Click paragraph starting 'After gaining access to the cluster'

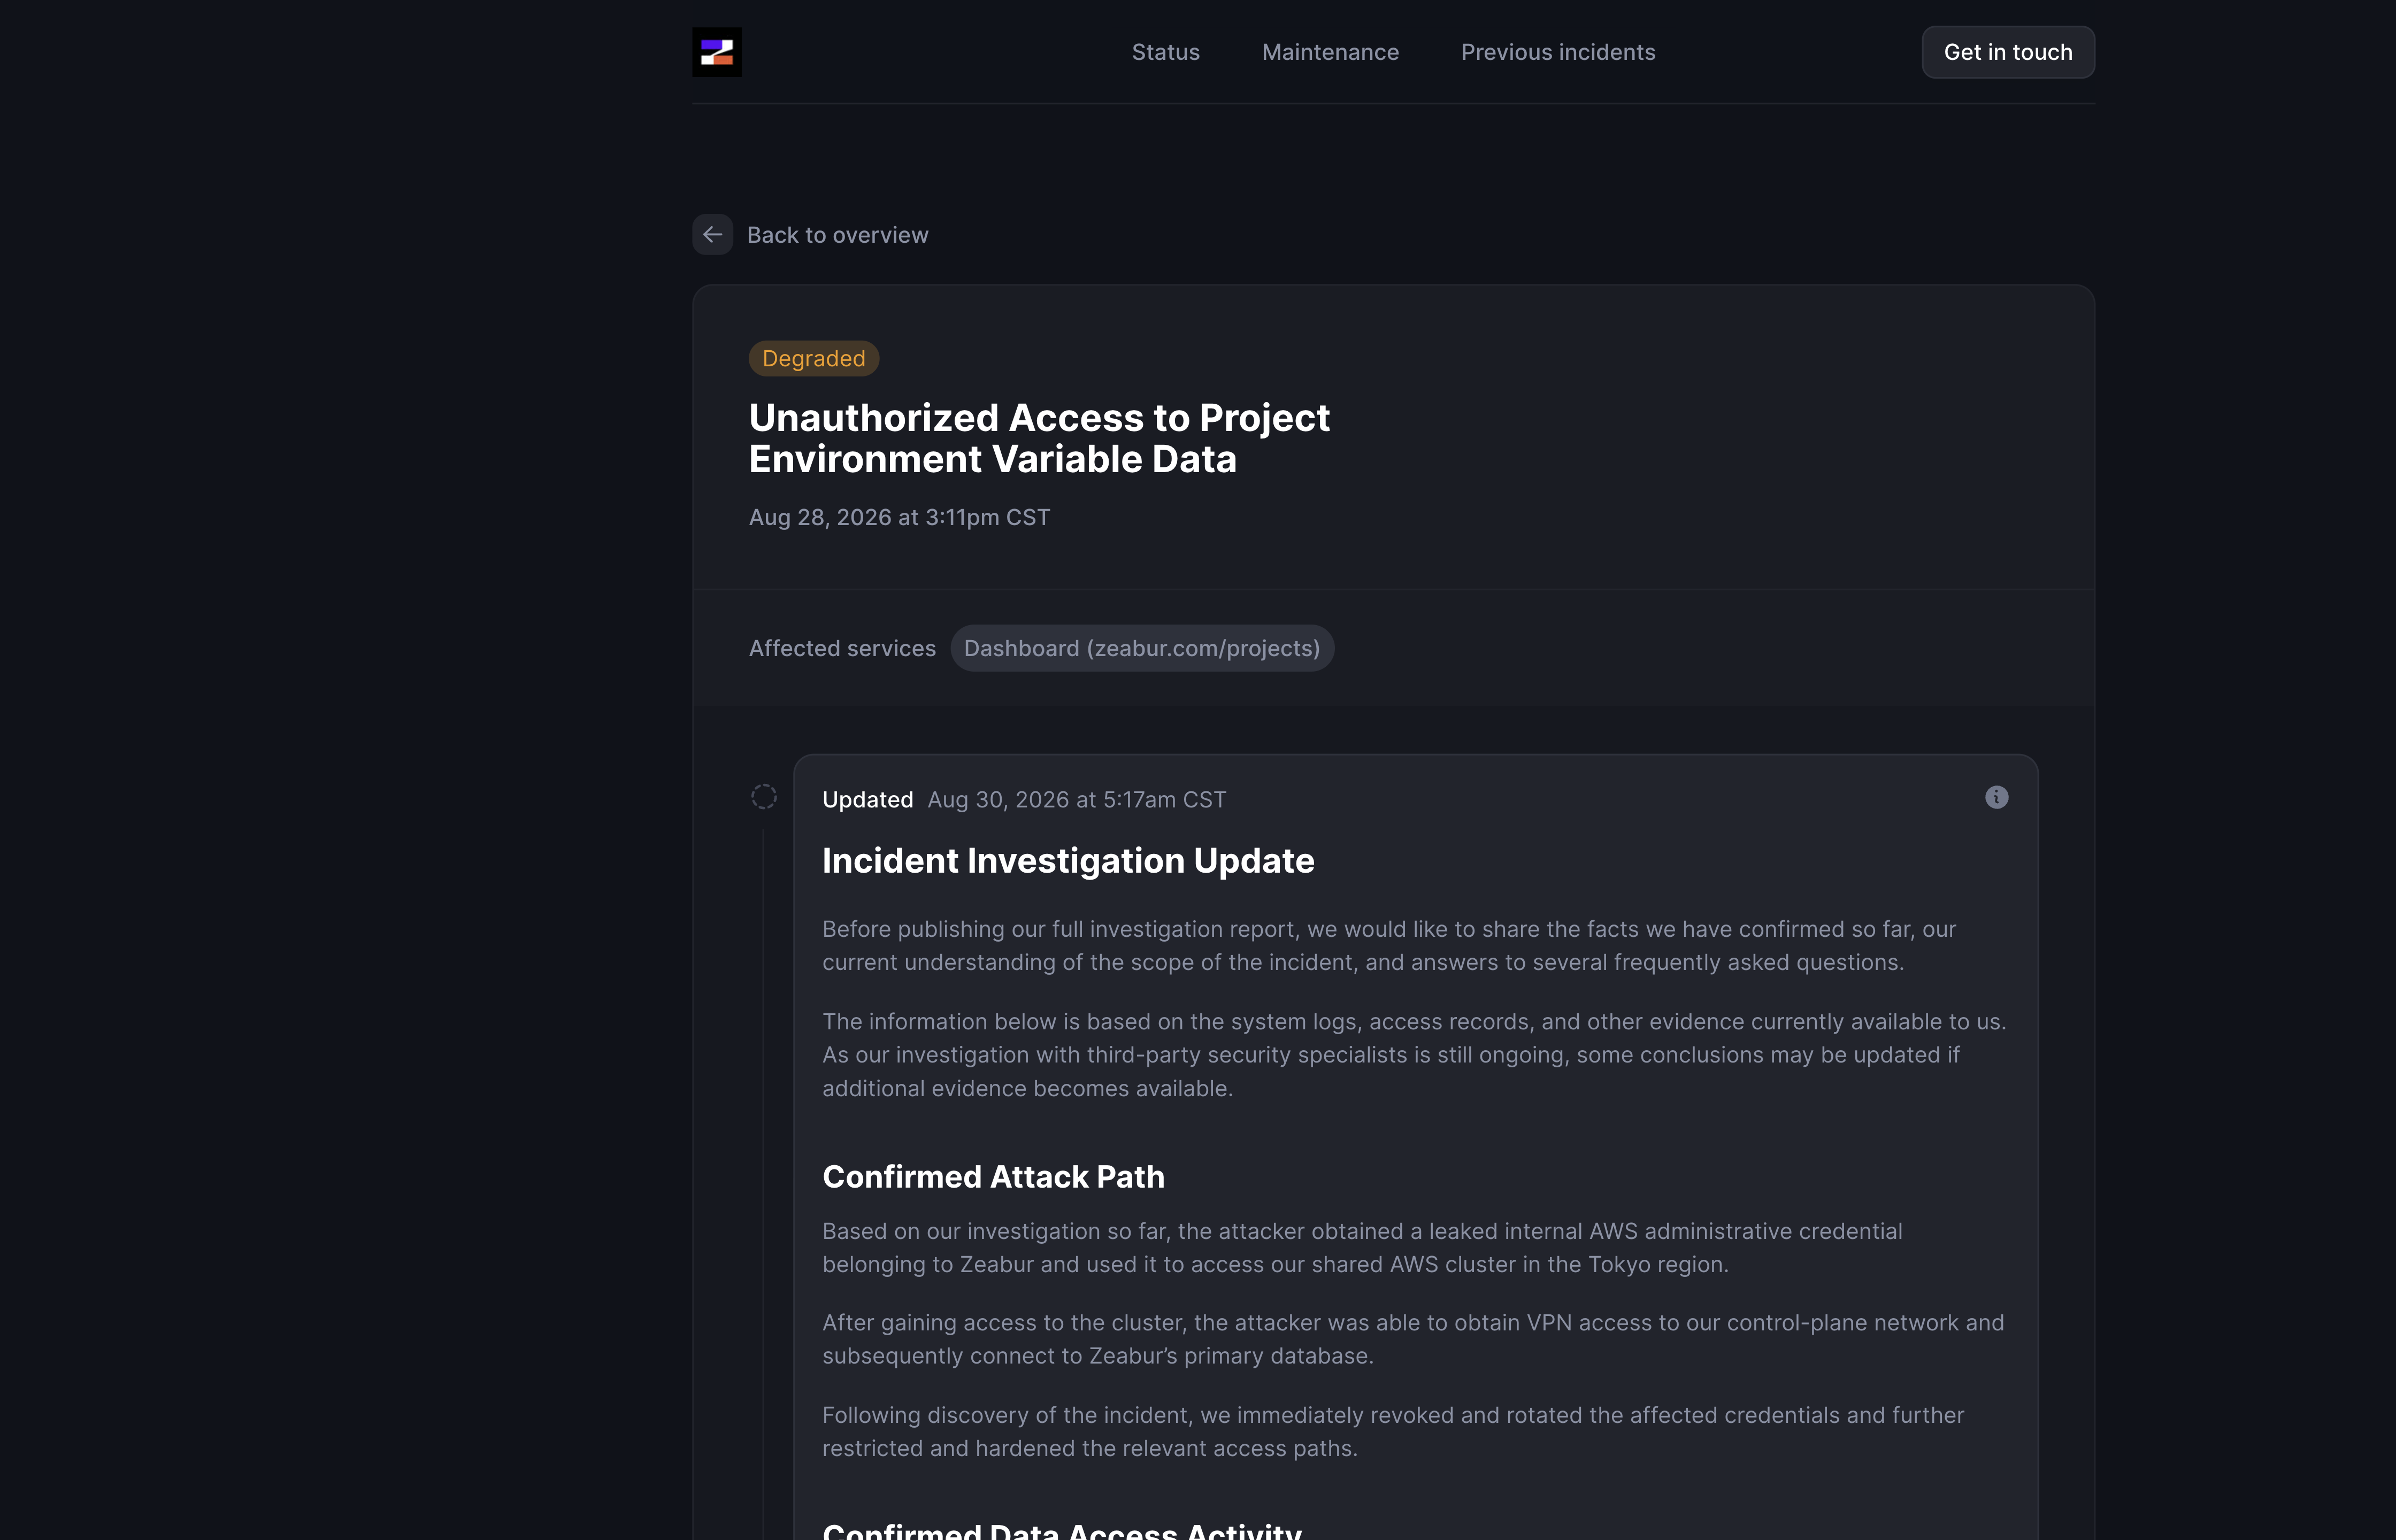click(1413, 1339)
